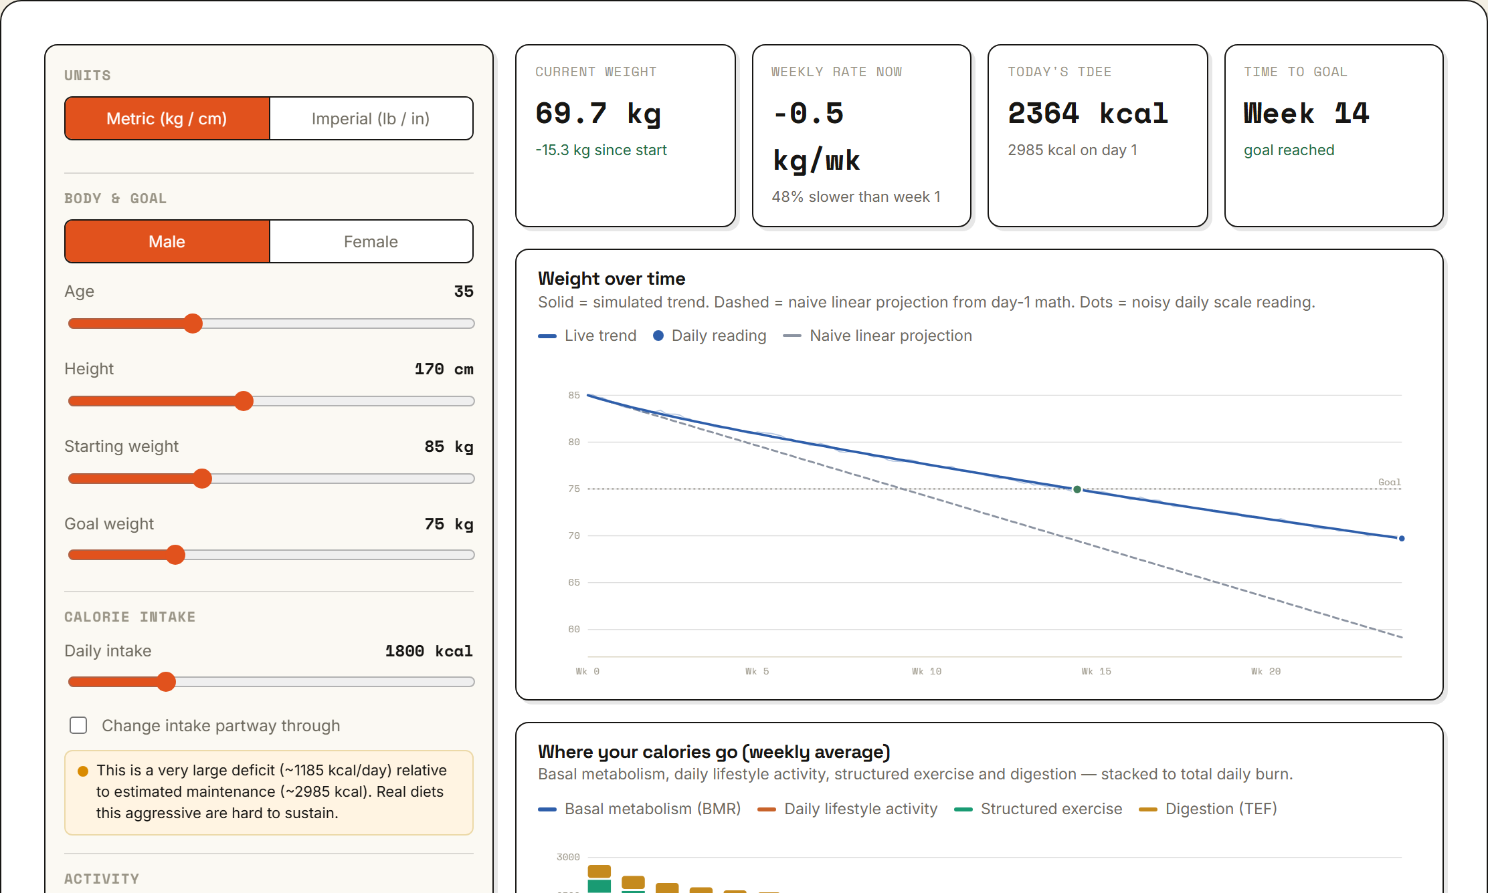This screenshot has width=1488, height=893.
Task: Toggle Daily reading legend entry
Action: click(x=710, y=336)
